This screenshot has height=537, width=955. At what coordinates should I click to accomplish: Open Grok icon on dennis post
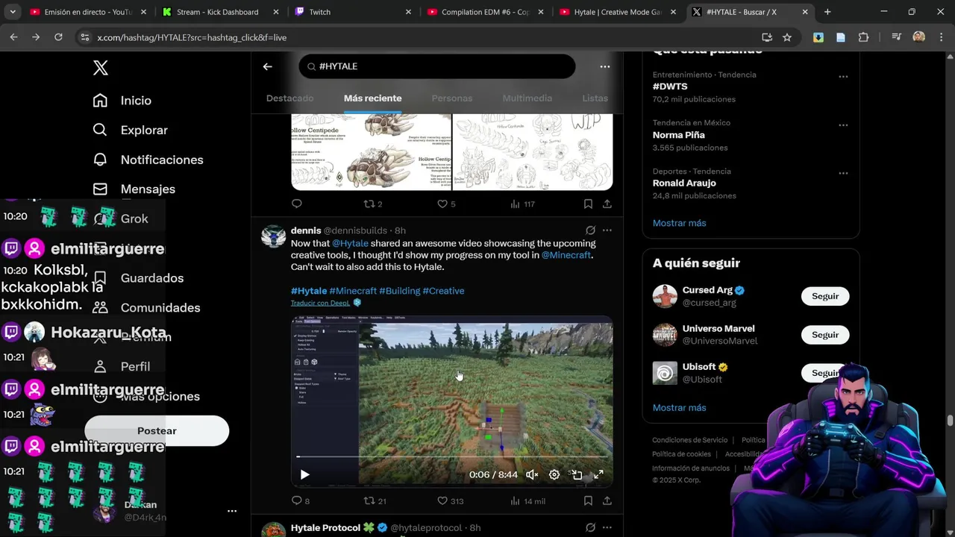(x=590, y=230)
